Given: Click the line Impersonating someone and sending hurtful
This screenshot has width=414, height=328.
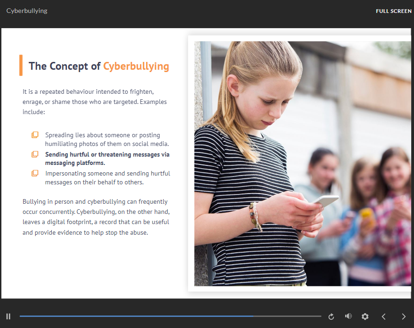Looking at the screenshot, I should (x=108, y=177).
